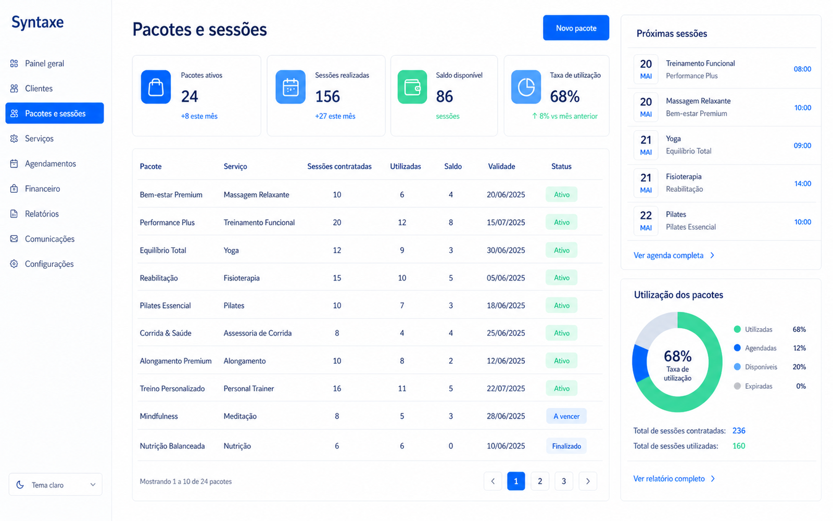Open Agendamentos calendar icon in sidebar
This screenshot has width=833, height=521.
(x=14, y=164)
